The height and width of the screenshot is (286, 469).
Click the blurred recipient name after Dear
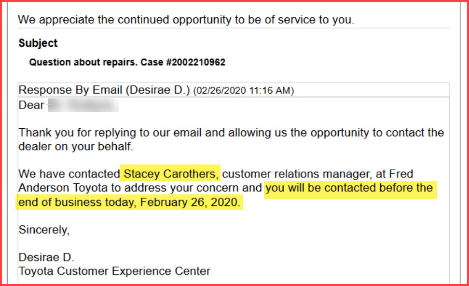pos(83,106)
